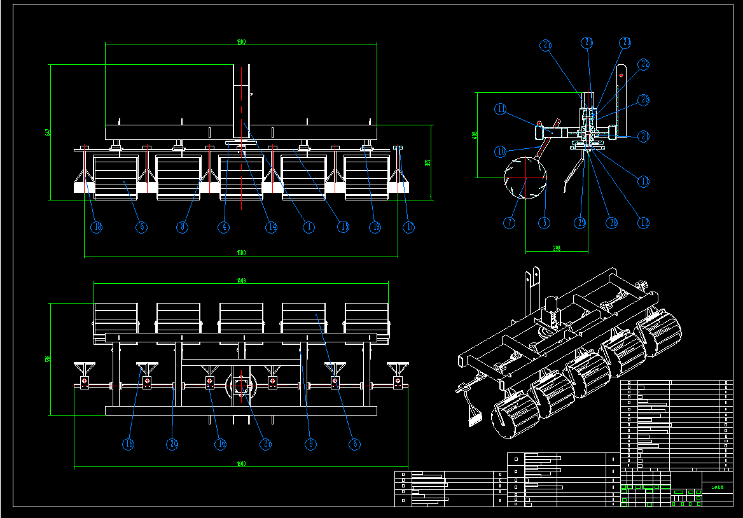Select part balloon number 1
The image size is (743, 518).
[x=309, y=227]
